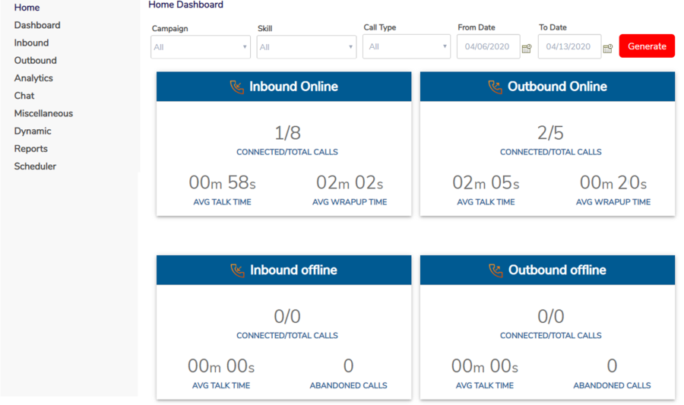684x405 pixels.
Task: Click Outbound Online avg talk time 02m 05s
Action: (x=486, y=182)
